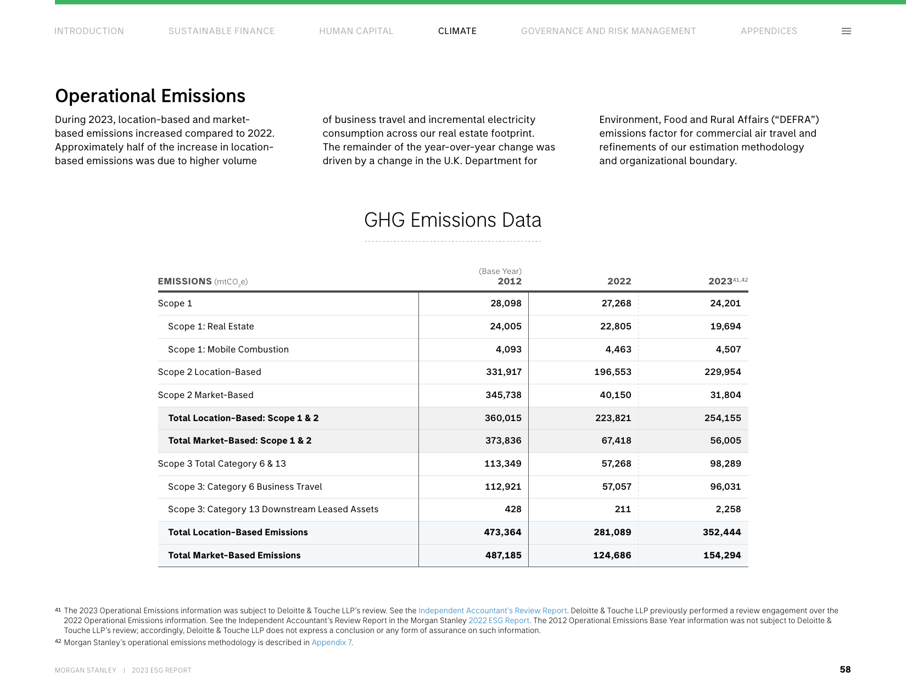
Task: Click the 196,553 Scope 2 value
Action: pos(613,372)
